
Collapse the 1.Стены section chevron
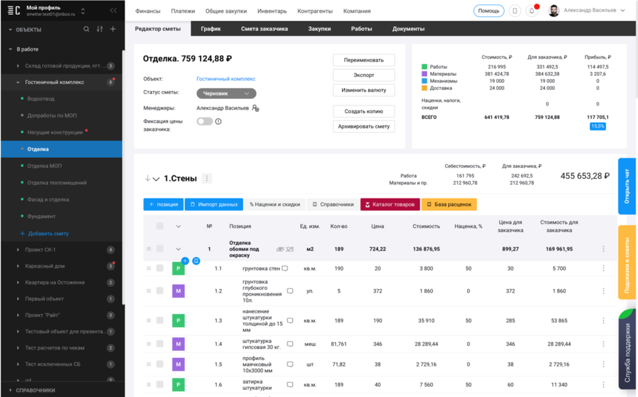[156, 179]
